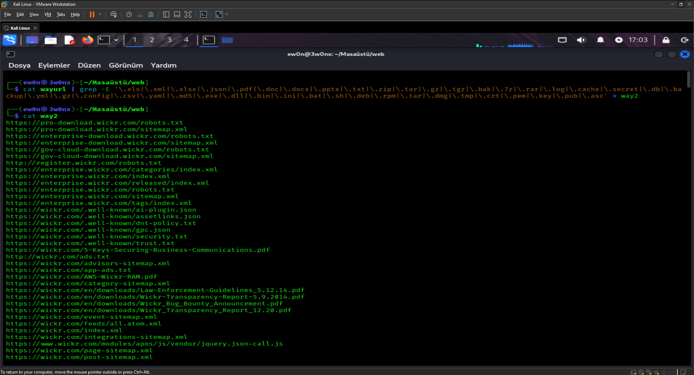Viewport: 694px width, 375px height.
Task: Launch Firefox from the Kali panel
Action: (87, 40)
